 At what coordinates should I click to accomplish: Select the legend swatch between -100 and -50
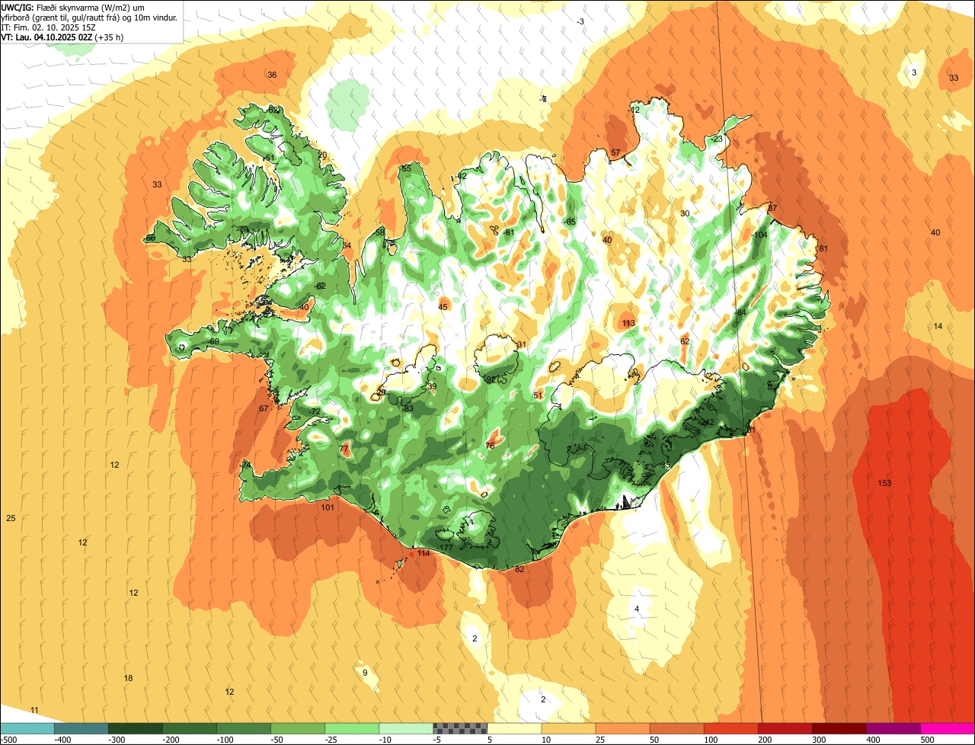coord(244,728)
